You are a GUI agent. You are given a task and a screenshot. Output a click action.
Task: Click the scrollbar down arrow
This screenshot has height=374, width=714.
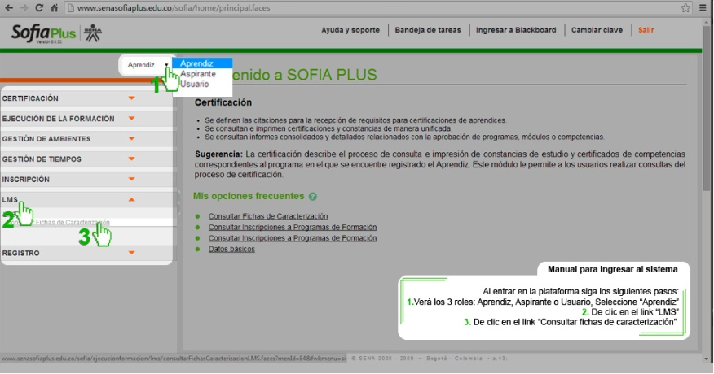[x=707, y=359]
